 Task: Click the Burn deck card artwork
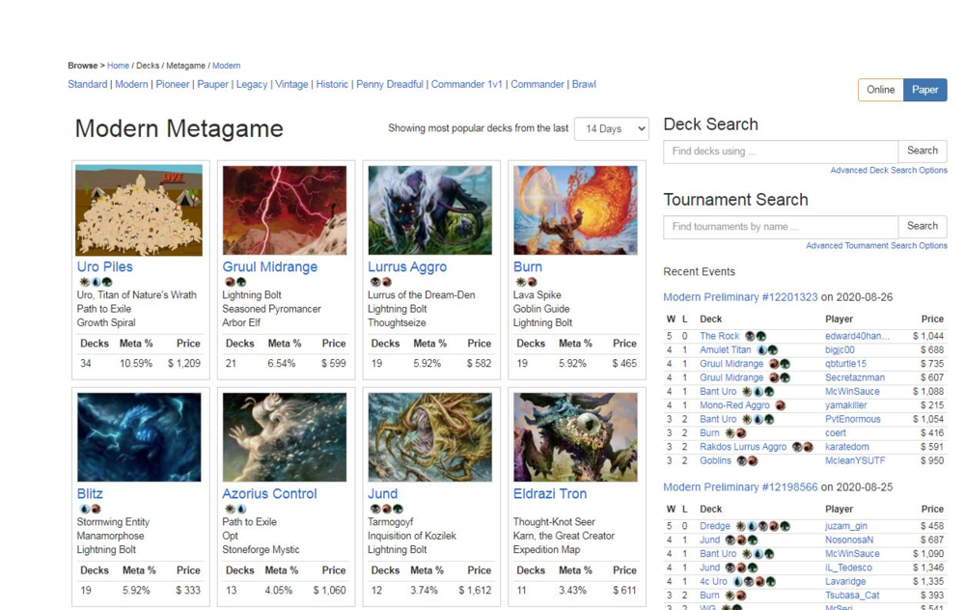tap(575, 209)
